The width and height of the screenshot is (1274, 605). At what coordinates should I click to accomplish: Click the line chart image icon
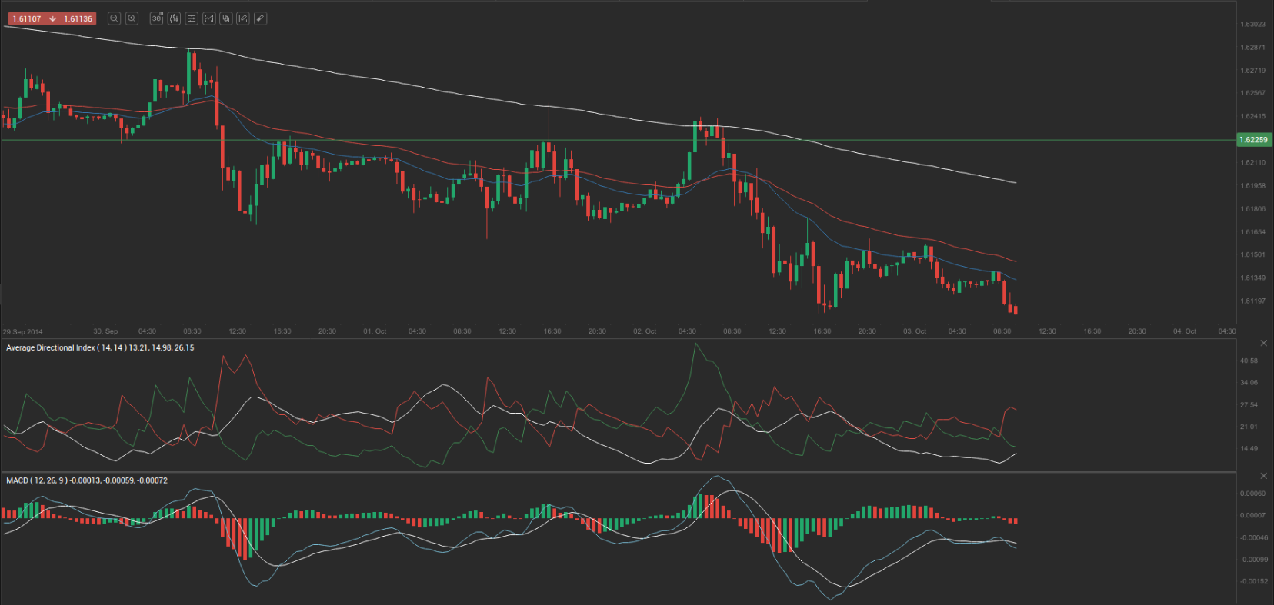tap(208, 18)
